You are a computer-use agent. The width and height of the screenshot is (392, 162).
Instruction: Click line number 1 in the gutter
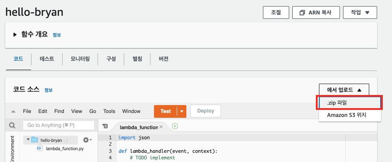pyautogui.click(x=110, y=137)
